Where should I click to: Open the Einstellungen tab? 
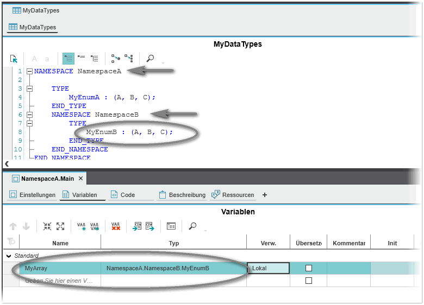(33, 195)
